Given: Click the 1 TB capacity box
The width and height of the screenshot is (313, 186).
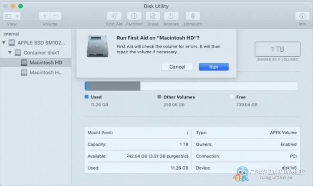Looking at the screenshot, I should coord(278,49).
